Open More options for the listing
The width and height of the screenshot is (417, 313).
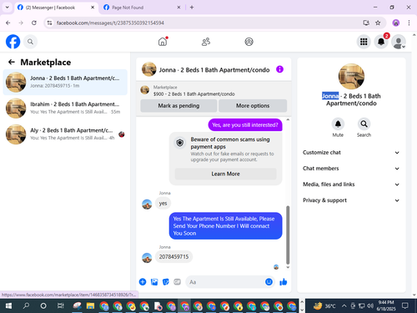pos(253,106)
